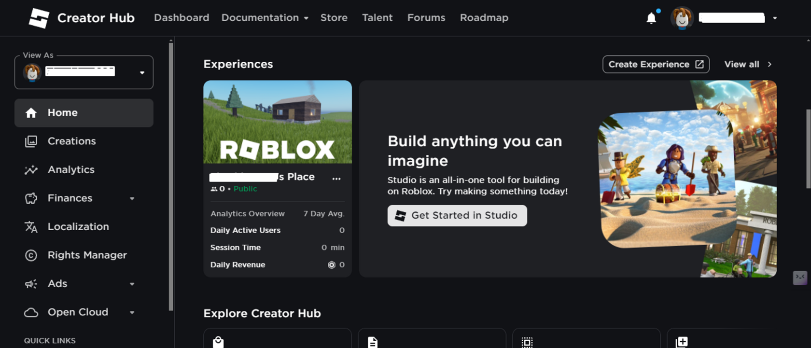Click the View all link
The width and height of the screenshot is (811, 348).
[748, 64]
